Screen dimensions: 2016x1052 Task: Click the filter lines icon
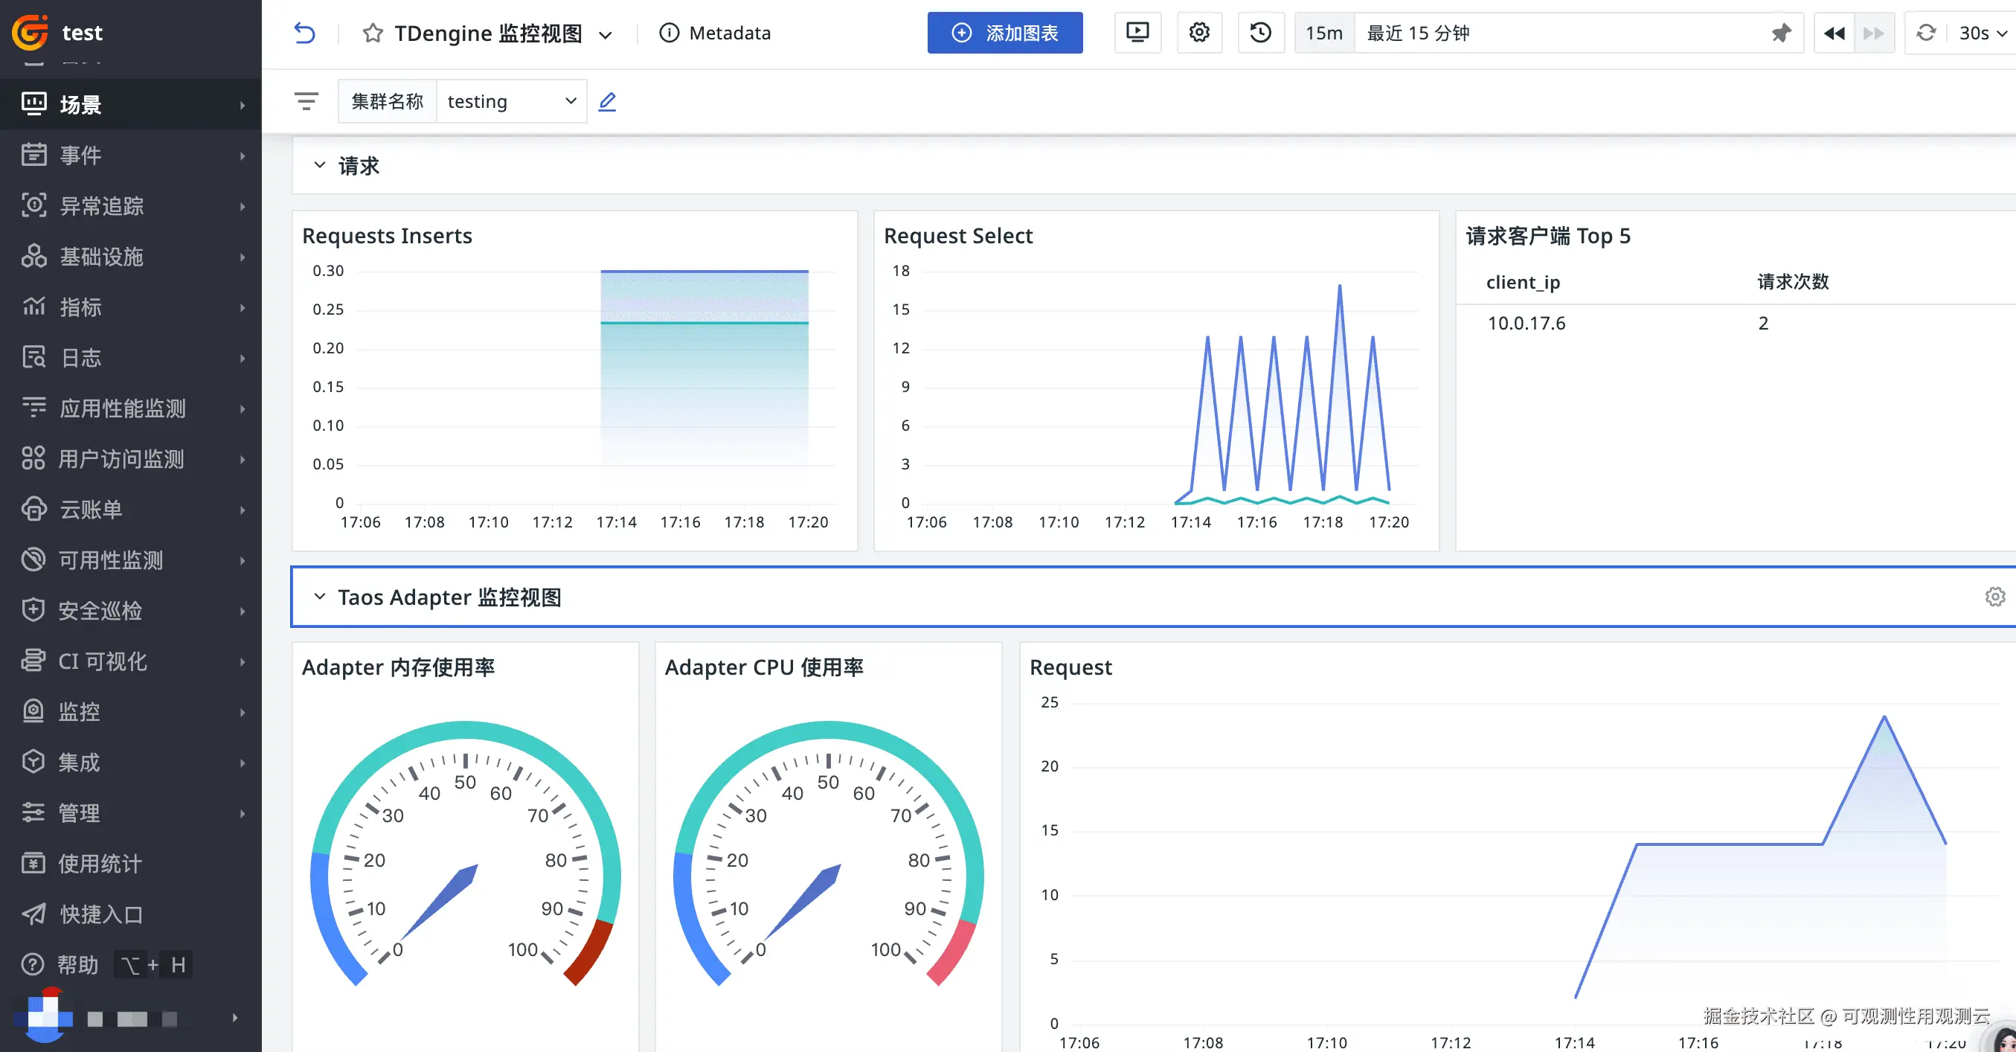click(306, 101)
